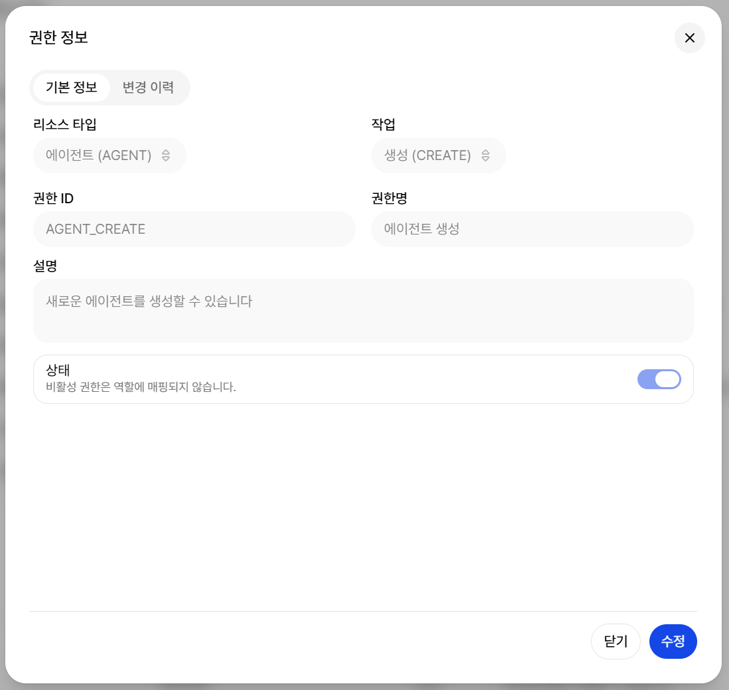Click the 닫기 button

coord(616,641)
